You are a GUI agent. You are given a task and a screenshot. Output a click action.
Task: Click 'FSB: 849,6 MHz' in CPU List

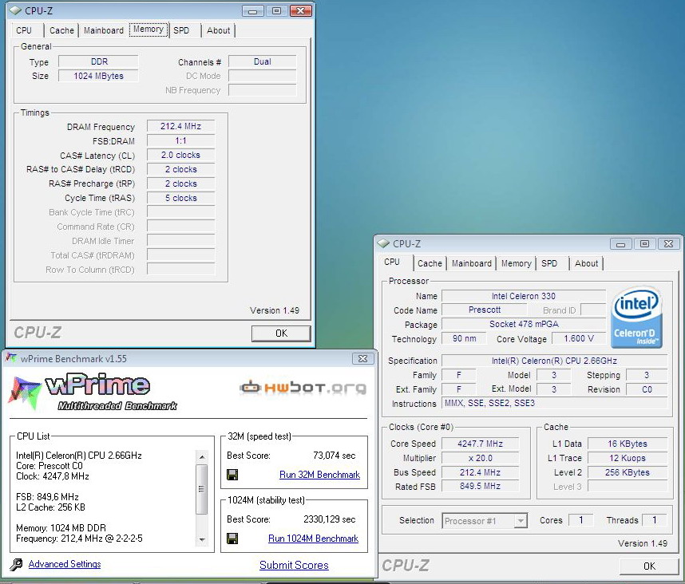coord(47,497)
